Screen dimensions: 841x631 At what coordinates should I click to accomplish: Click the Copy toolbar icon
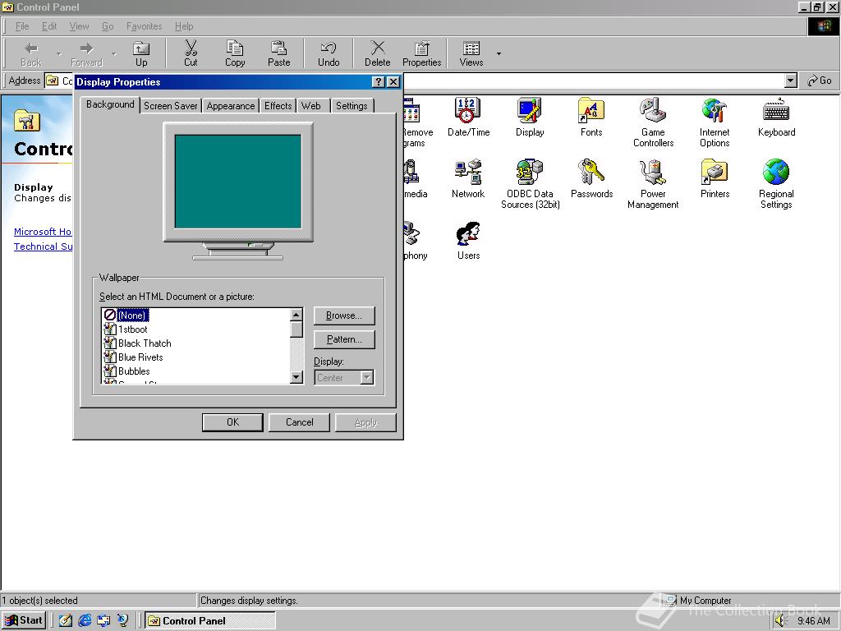click(x=234, y=53)
